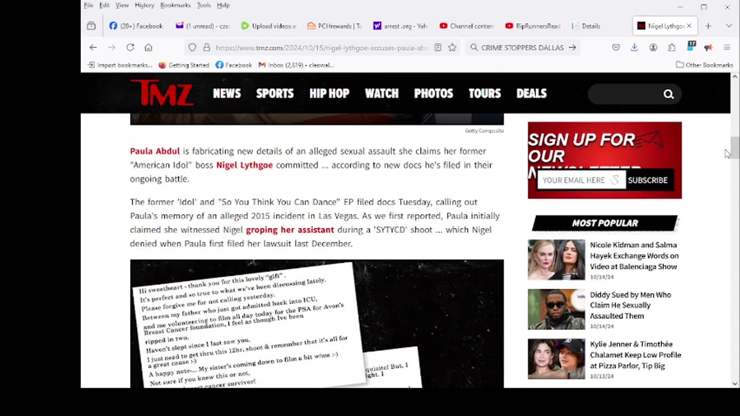
Task: Open TMZ Tours section
Action: pos(484,94)
